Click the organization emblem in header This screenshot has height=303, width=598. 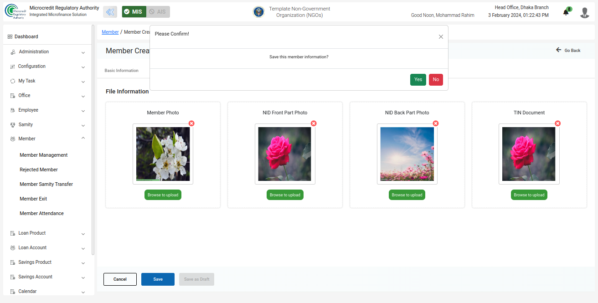pyautogui.click(x=258, y=12)
